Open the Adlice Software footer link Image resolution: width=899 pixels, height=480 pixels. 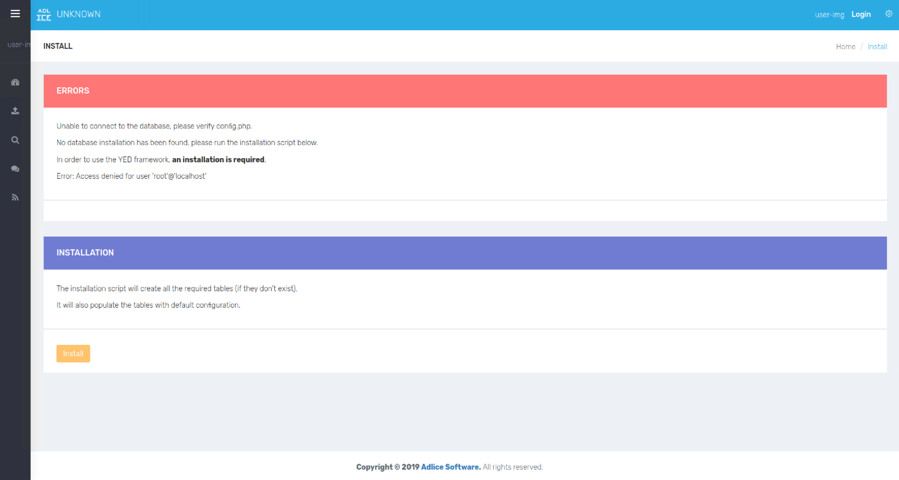coord(450,467)
